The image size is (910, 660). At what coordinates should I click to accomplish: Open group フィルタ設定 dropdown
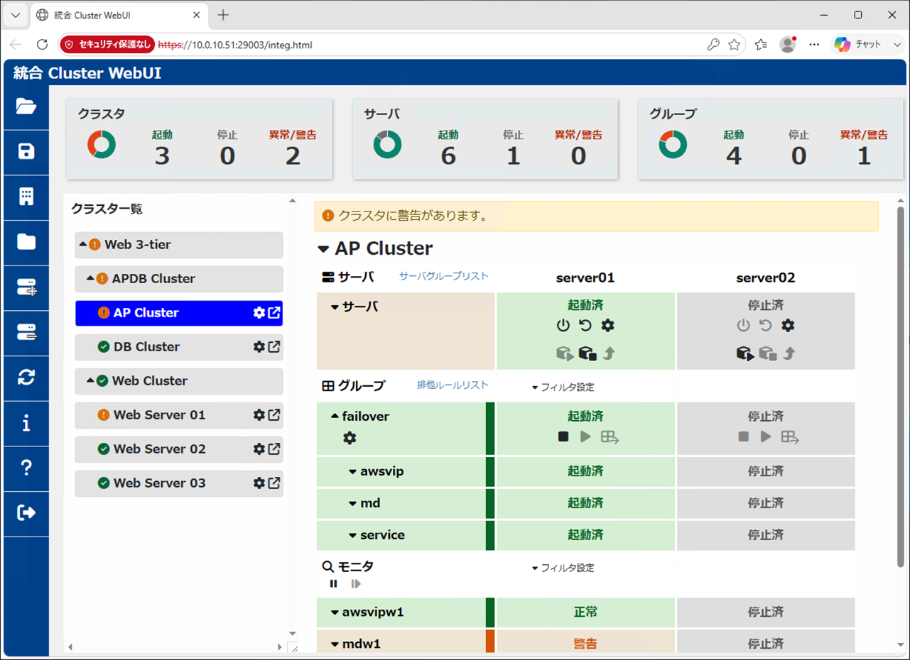(563, 387)
